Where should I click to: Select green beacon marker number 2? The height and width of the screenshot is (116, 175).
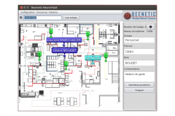click(x=66, y=64)
